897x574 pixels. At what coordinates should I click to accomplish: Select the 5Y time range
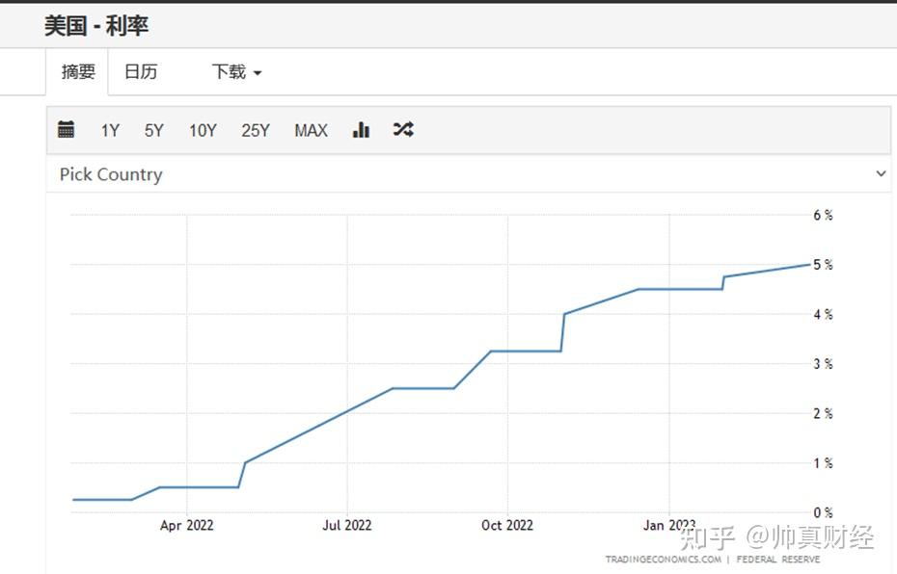154,131
